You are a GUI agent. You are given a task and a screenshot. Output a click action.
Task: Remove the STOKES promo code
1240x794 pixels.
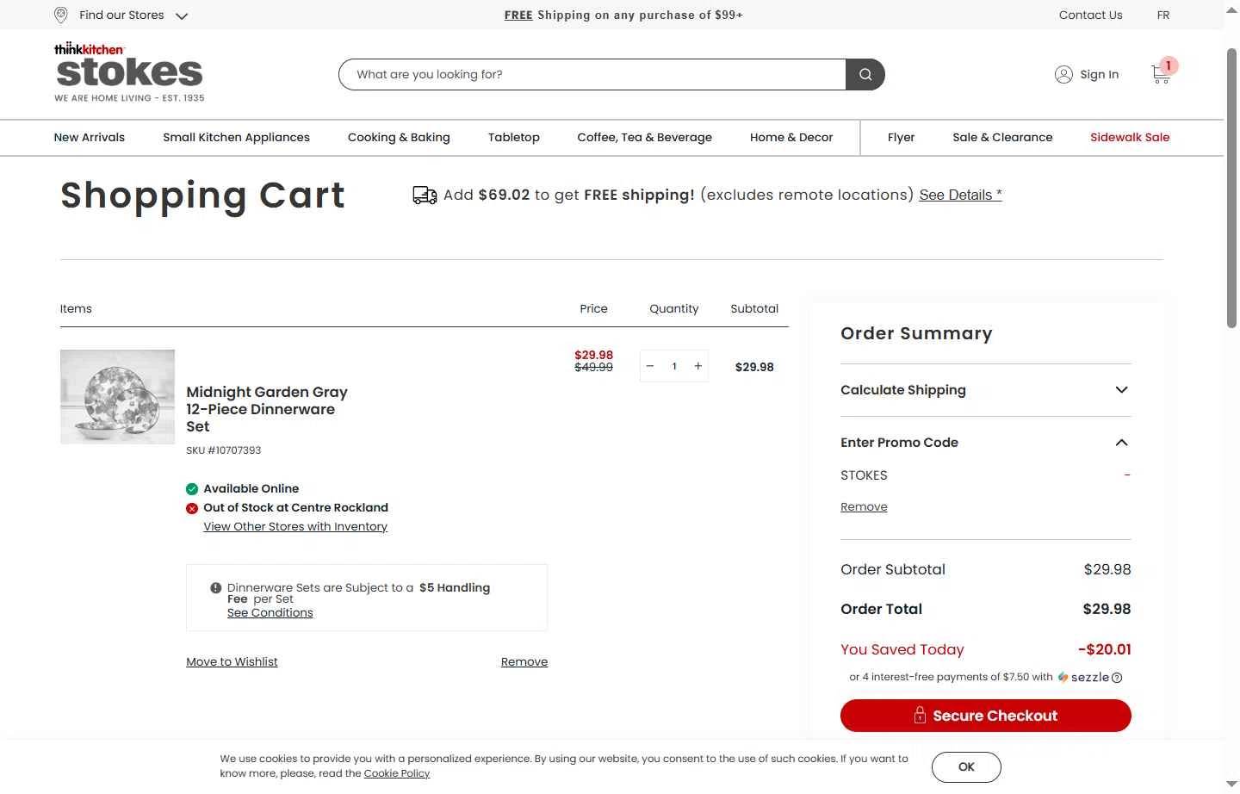pos(864,507)
